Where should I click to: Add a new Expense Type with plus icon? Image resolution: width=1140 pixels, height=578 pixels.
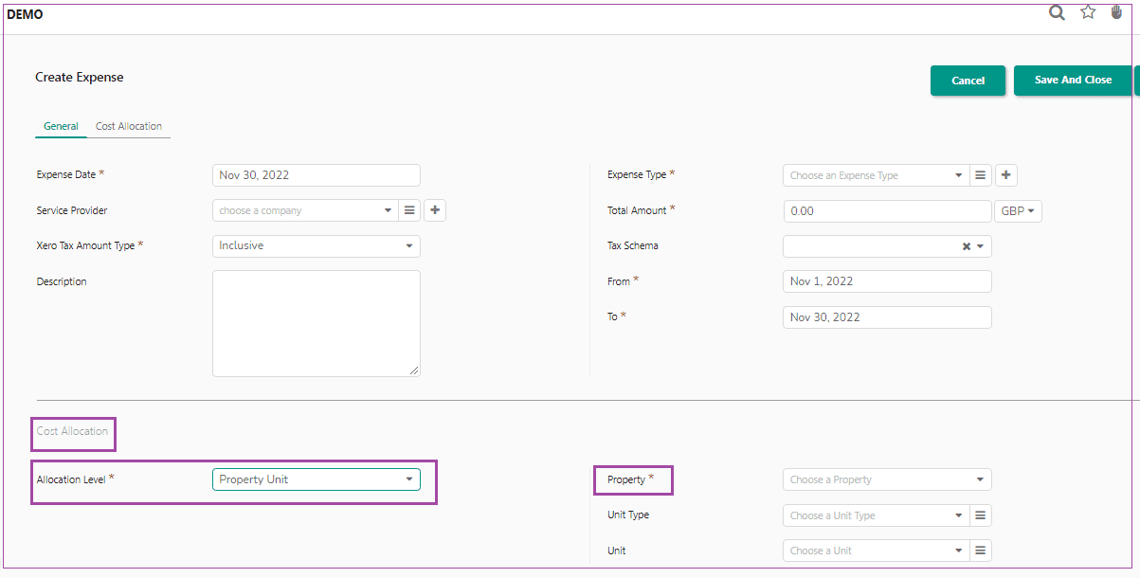tap(1006, 175)
